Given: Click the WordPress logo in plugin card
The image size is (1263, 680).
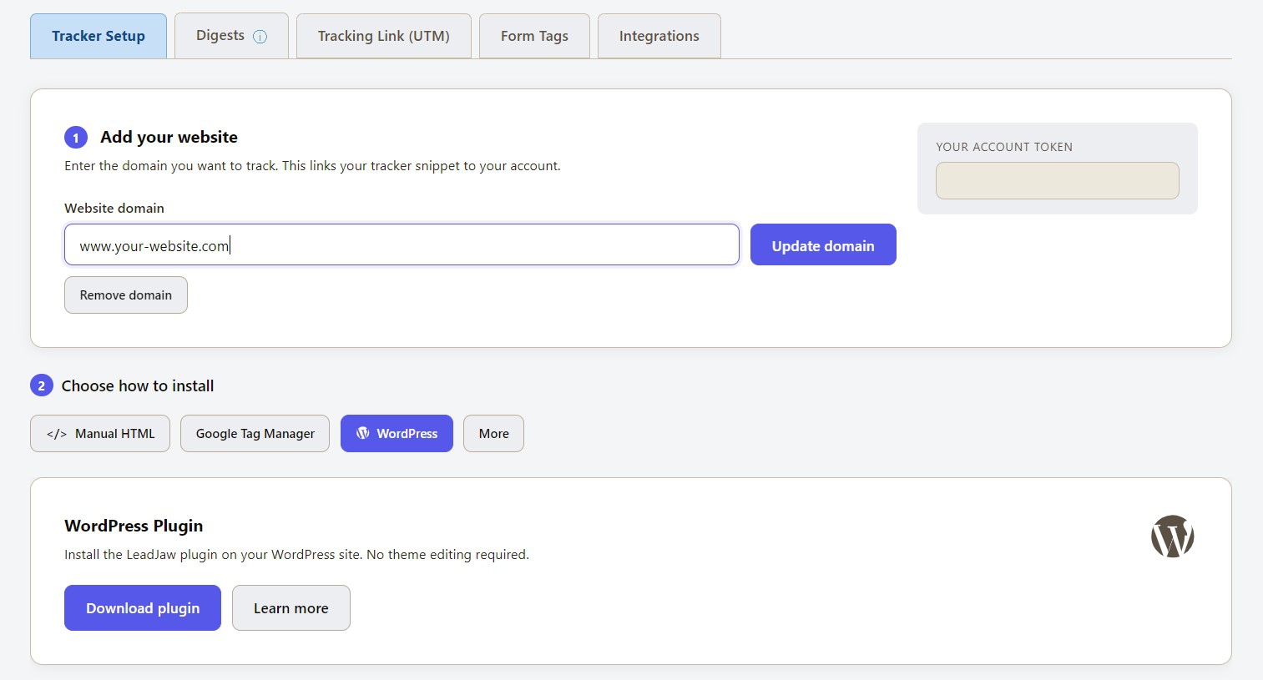Looking at the screenshot, I should (x=1172, y=536).
